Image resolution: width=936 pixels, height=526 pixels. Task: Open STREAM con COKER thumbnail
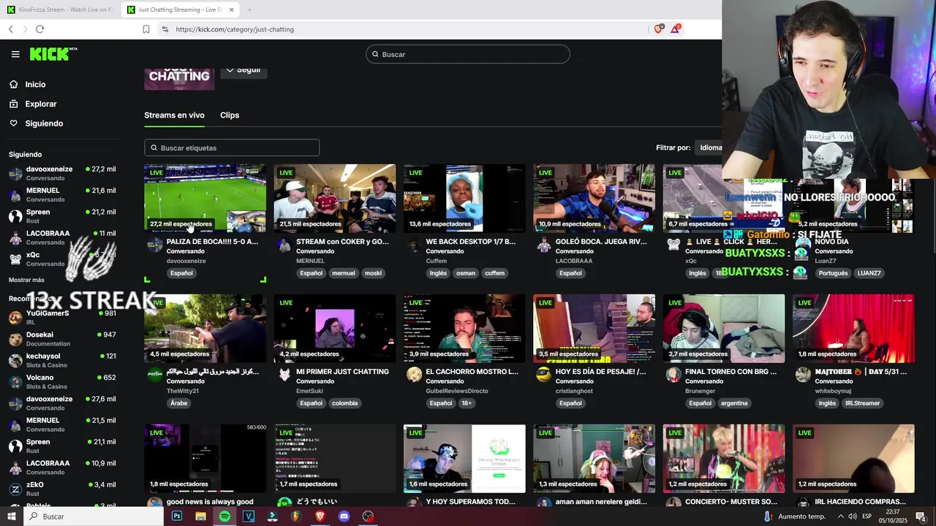pyautogui.click(x=335, y=198)
